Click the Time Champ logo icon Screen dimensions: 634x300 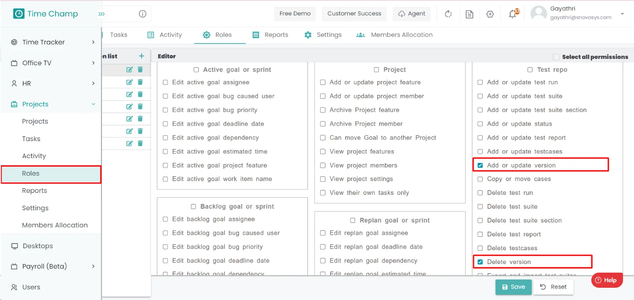(x=19, y=14)
